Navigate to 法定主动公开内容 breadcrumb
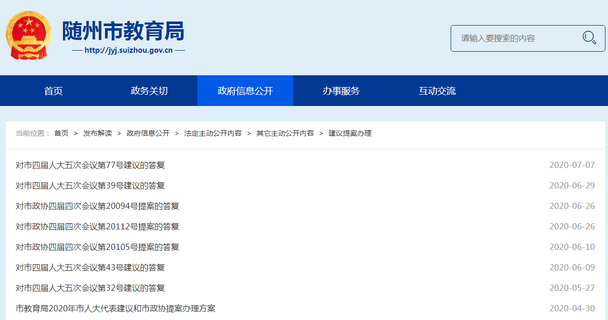The width and height of the screenshot is (608, 320). click(x=213, y=133)
